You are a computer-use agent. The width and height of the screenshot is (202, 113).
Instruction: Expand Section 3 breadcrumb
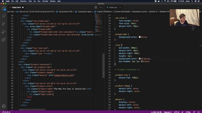(x=153, y=12)
